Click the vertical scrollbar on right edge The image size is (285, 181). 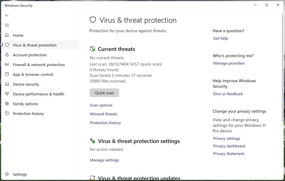283,68
